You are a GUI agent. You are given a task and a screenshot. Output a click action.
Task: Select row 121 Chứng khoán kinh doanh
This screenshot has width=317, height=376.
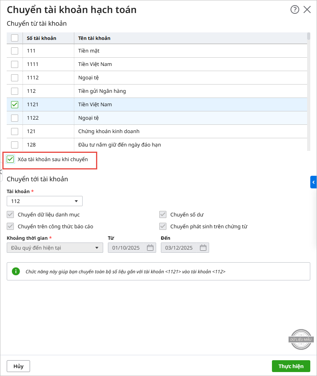click(x=109, y=131)
